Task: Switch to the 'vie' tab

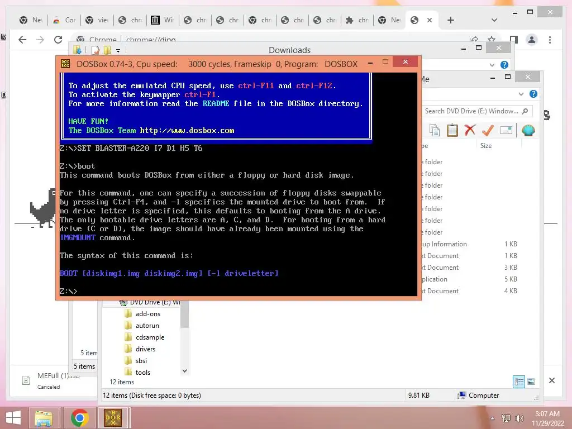Action: click(97, 20)
